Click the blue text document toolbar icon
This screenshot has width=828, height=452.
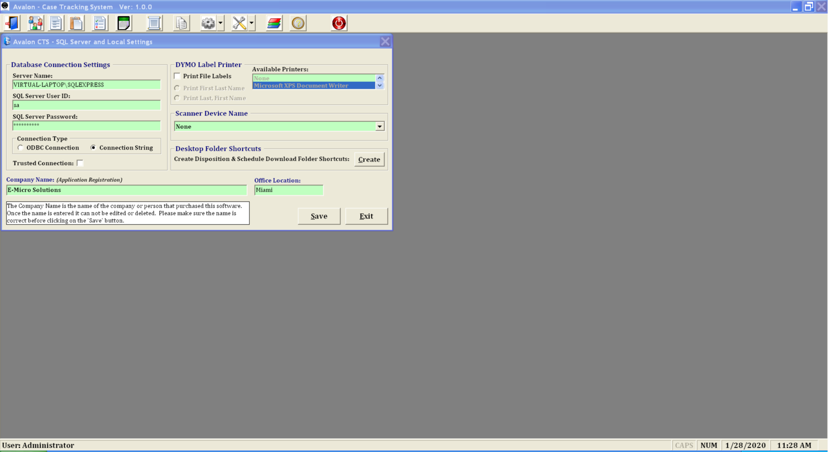click(56, 23)
